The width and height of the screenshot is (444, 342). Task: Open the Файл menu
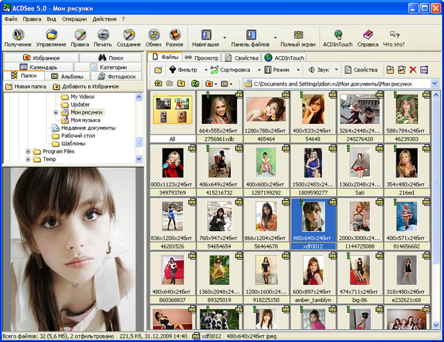point(11,19)
